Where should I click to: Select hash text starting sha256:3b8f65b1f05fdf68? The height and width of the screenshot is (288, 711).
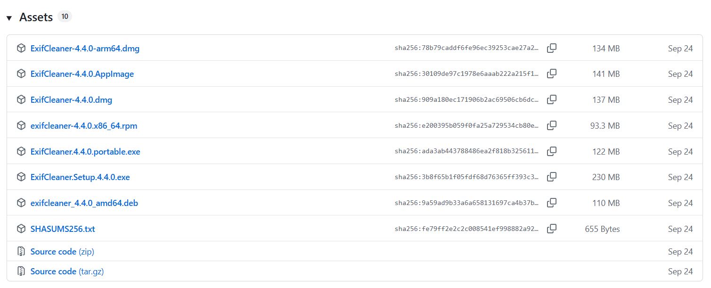[466, 177]
